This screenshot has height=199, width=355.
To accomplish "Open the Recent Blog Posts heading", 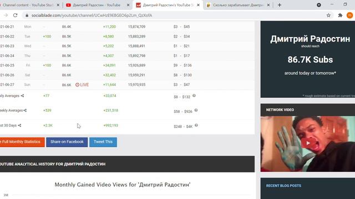I will (283, 186).
